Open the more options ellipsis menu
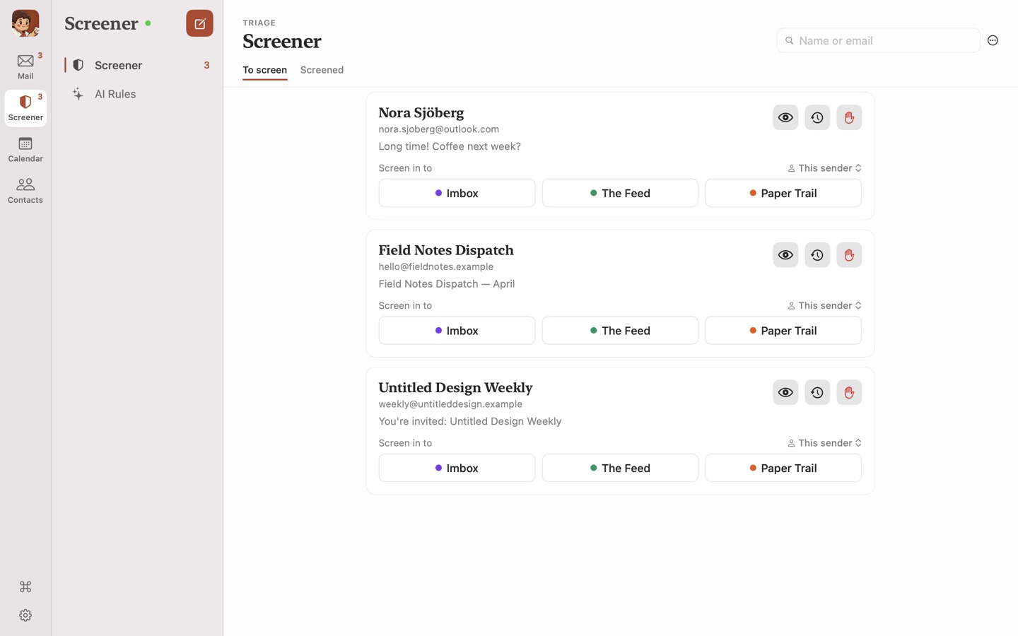 coord(993,40)
